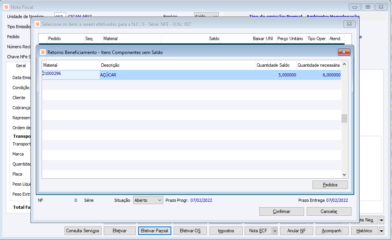Close the Retorno Beneficiamento dialog
The image size is (392, 240).
[344, 52]
